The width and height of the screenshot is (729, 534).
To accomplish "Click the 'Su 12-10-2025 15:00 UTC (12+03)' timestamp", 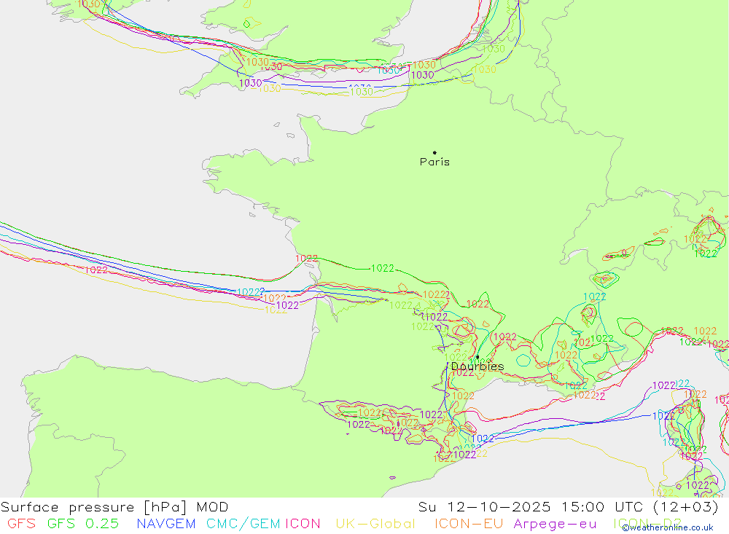I will click(x=568, y=507).
